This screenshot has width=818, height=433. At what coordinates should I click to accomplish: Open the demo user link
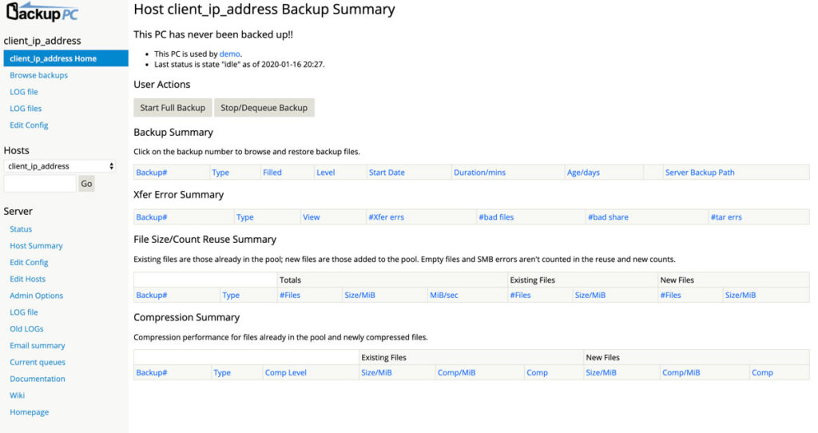(229, 54)
